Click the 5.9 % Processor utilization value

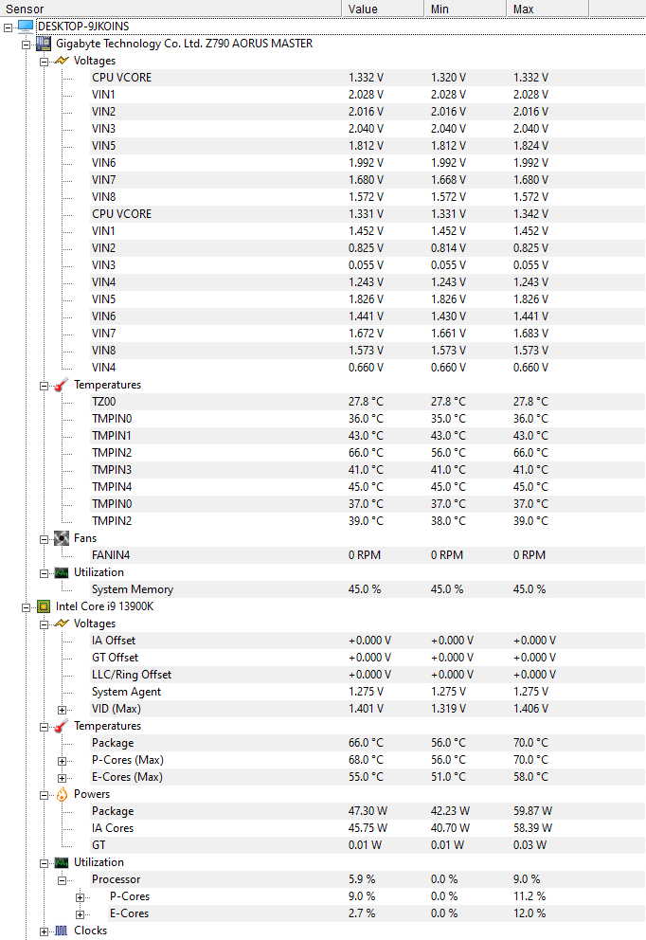(362, 879)
